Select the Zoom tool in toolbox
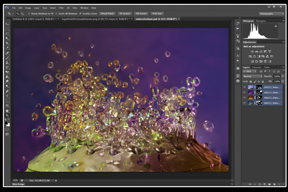The width and height of the screenshot is (288, 192). 7,116
